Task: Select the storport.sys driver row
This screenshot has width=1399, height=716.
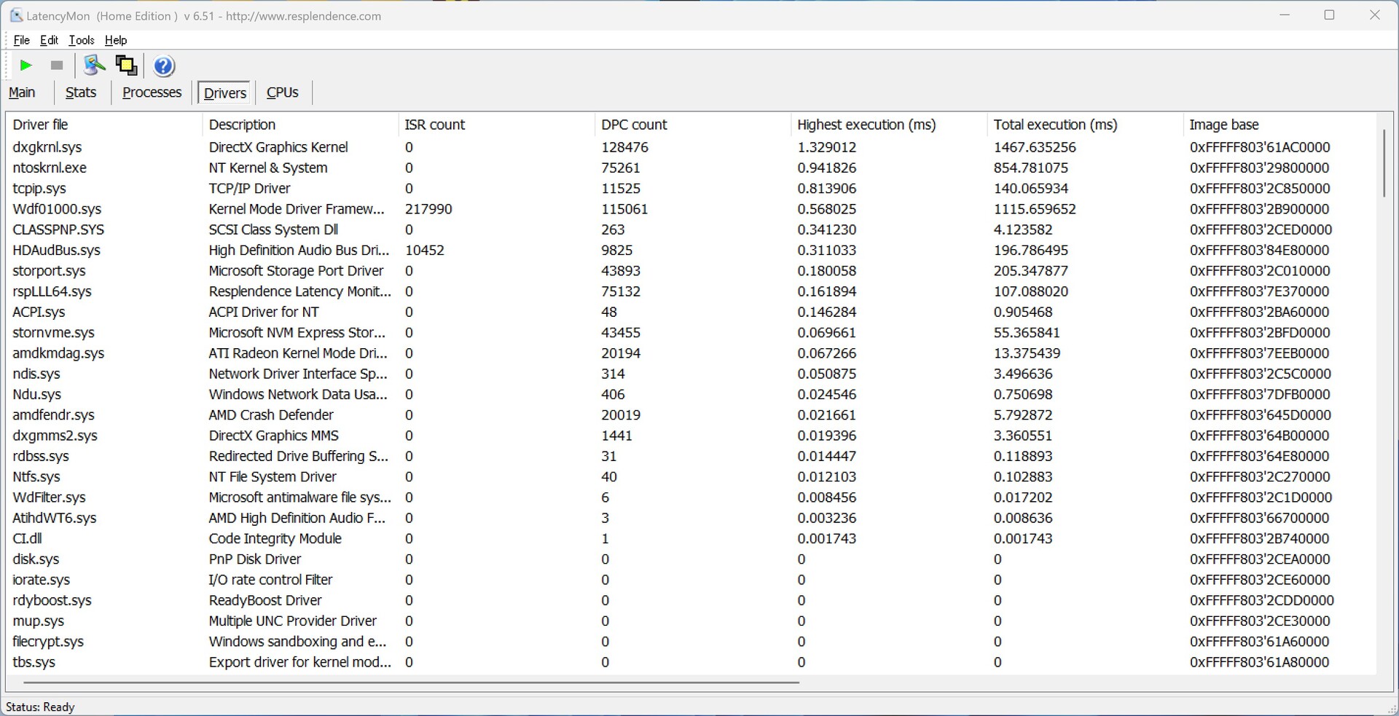Action: coord(691,271)
